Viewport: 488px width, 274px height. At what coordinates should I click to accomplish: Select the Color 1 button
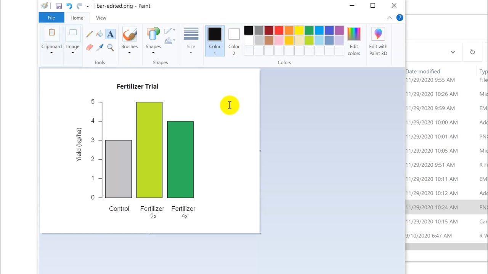tap(215, 41)
